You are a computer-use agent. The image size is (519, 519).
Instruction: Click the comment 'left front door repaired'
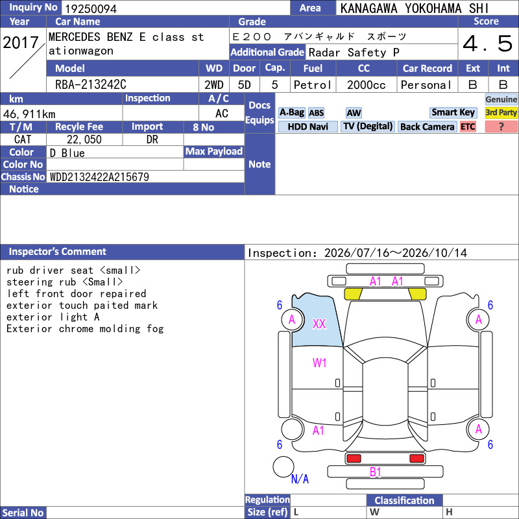click(76, 293)
